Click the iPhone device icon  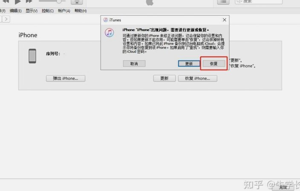32,56
